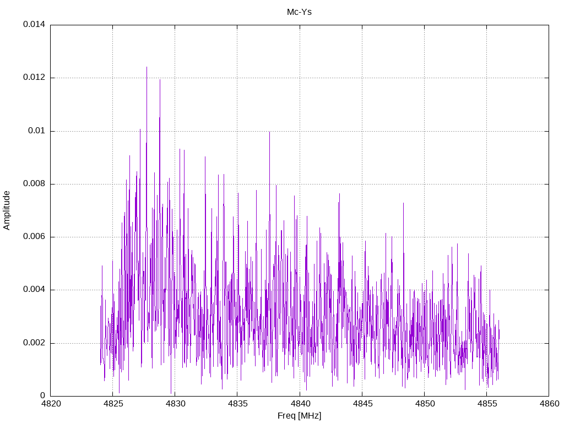564x423 pixels.
Task: Click the x-axis tick label 4855
Action: pyautogui.click(x=487, y=404)
